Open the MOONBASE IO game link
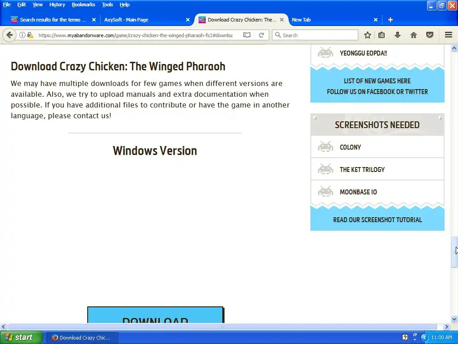 pyautogui.click(x=358, y=192)
